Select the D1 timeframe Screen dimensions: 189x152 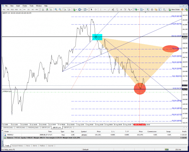[28, 9]
